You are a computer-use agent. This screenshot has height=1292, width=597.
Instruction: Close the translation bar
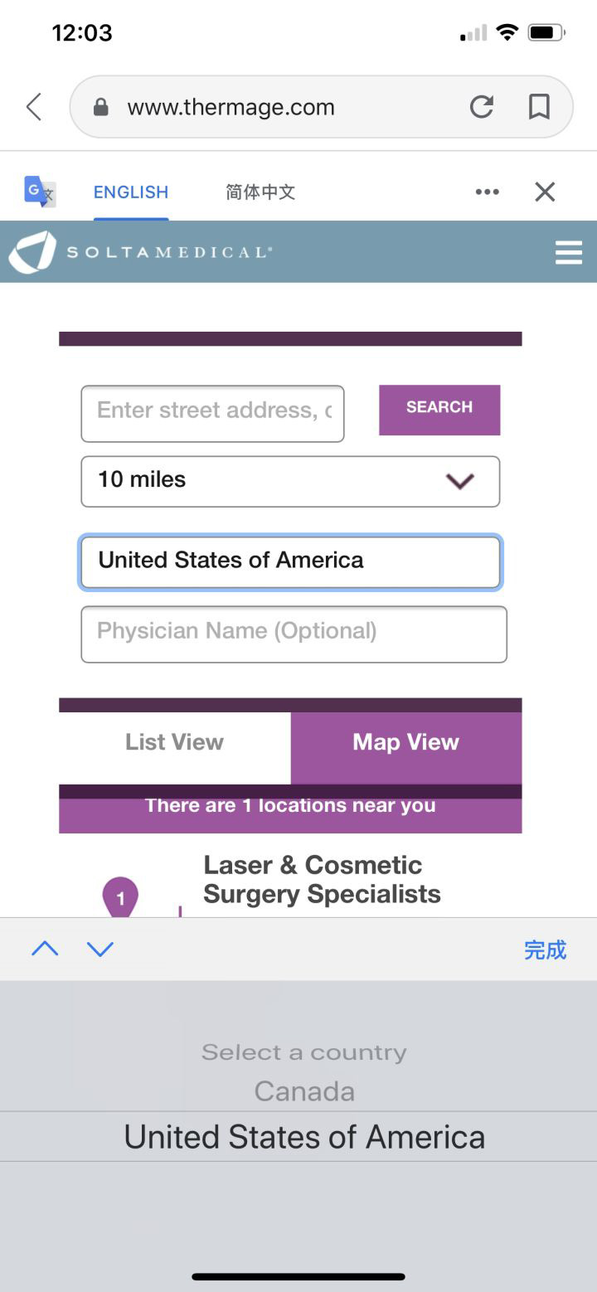tap(545, 192)
